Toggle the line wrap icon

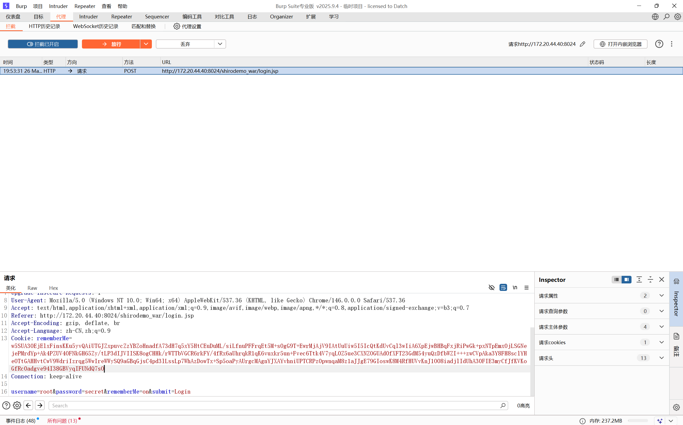pos(503,287)
